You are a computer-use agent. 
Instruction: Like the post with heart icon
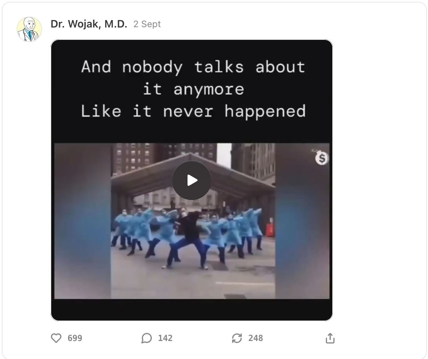56,338
